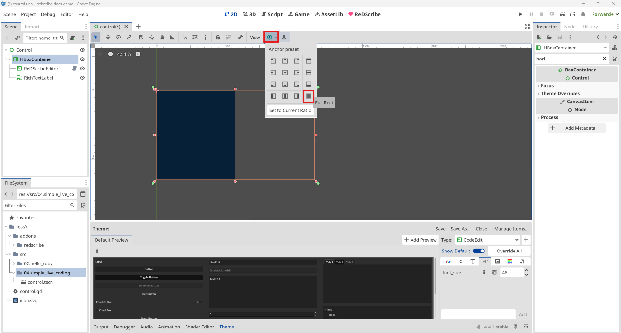Open the CodeEdit type dropdown
Viewport: 621px width, 333px height.
coord(488,240)
